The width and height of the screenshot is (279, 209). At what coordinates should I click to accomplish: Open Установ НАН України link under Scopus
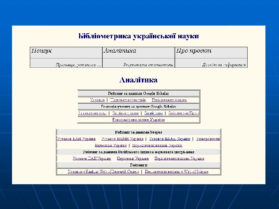tap(76, 139)
